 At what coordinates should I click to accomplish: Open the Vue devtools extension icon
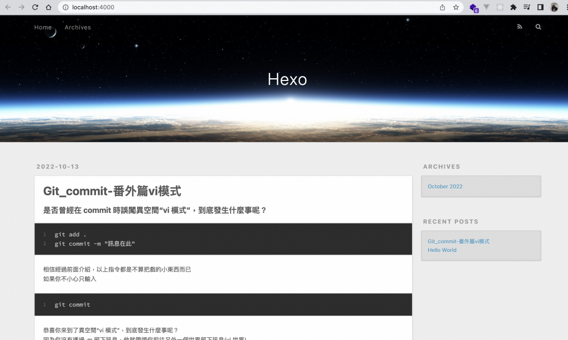pos(486,7)
